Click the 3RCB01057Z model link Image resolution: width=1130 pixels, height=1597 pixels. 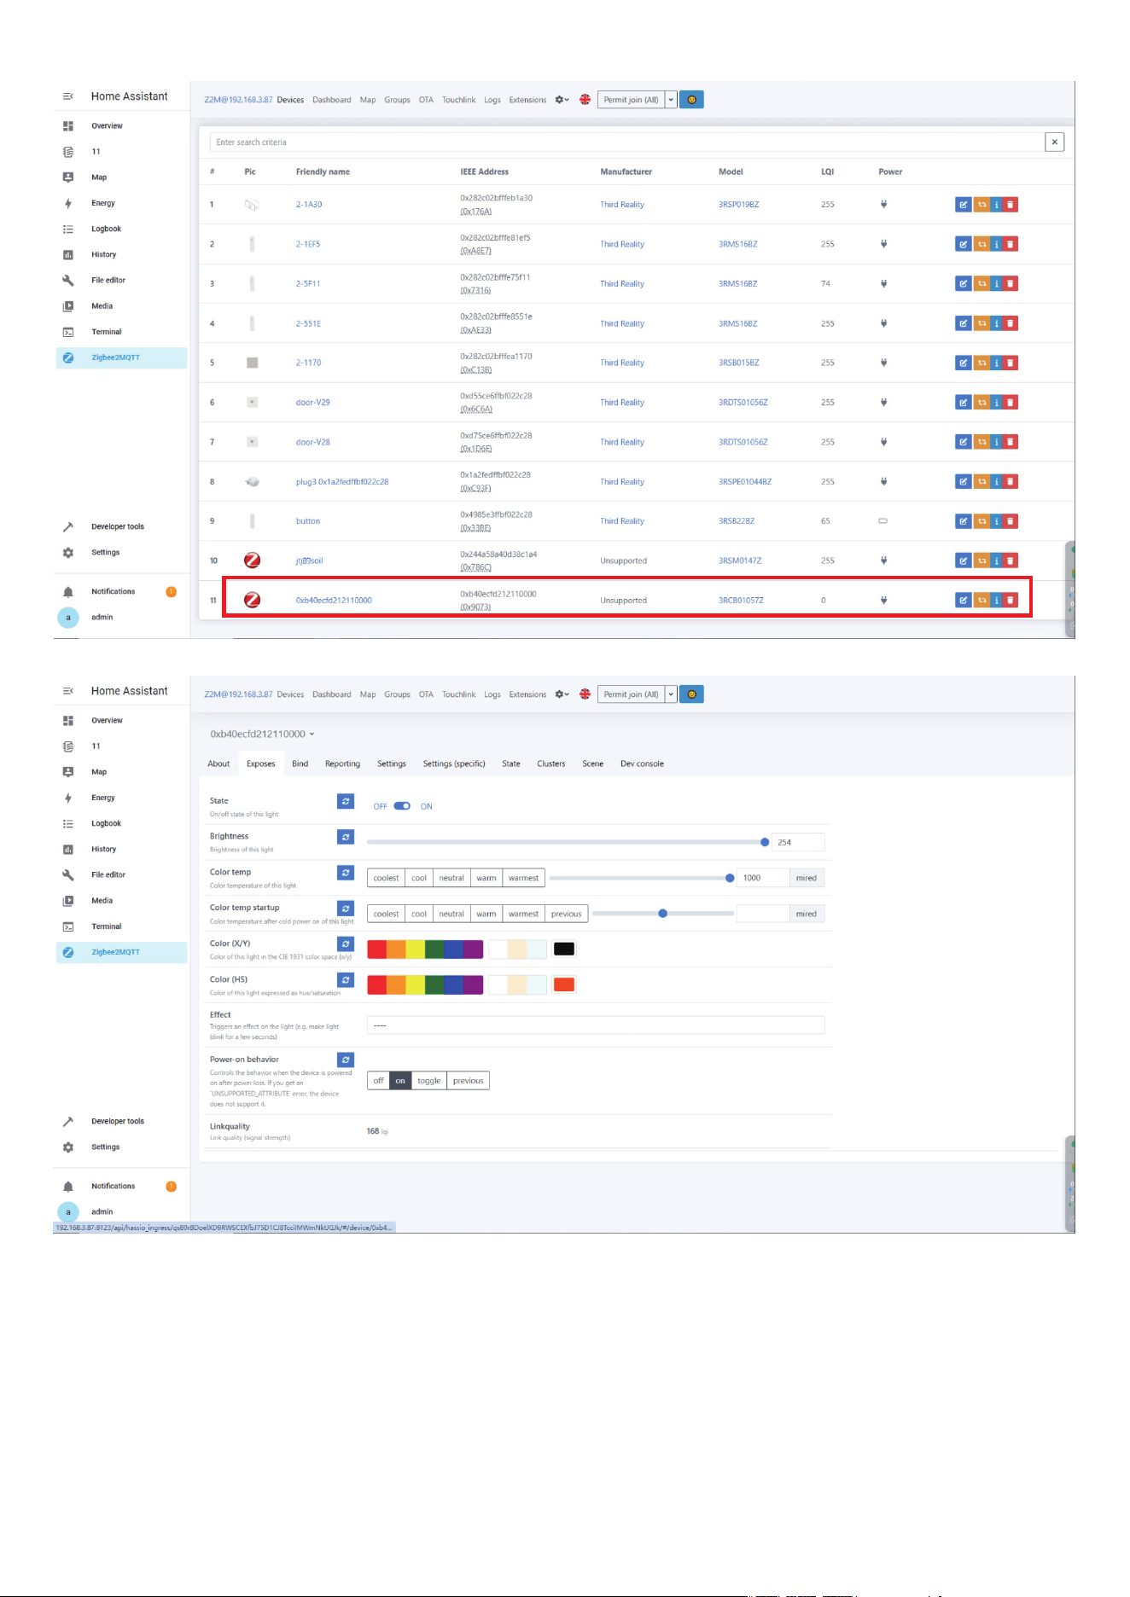tap(741, 601)
